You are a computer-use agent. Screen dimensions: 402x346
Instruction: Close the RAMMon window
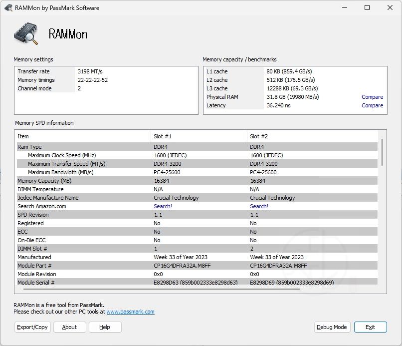[390, 7]
